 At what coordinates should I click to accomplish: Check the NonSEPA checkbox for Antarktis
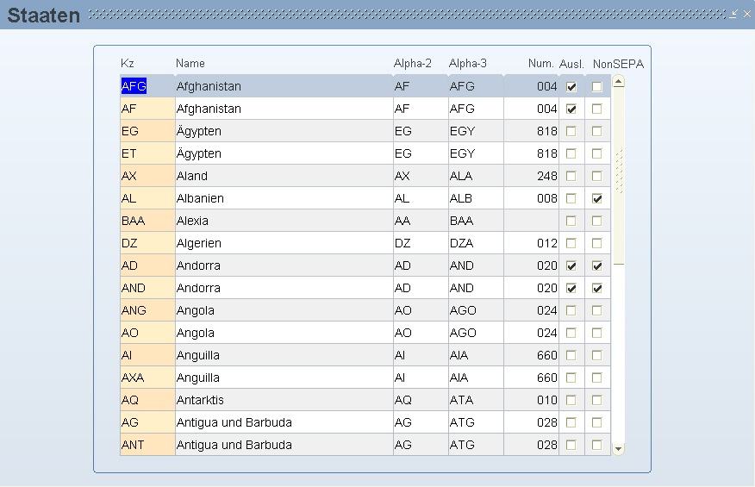tap(597, 401)
